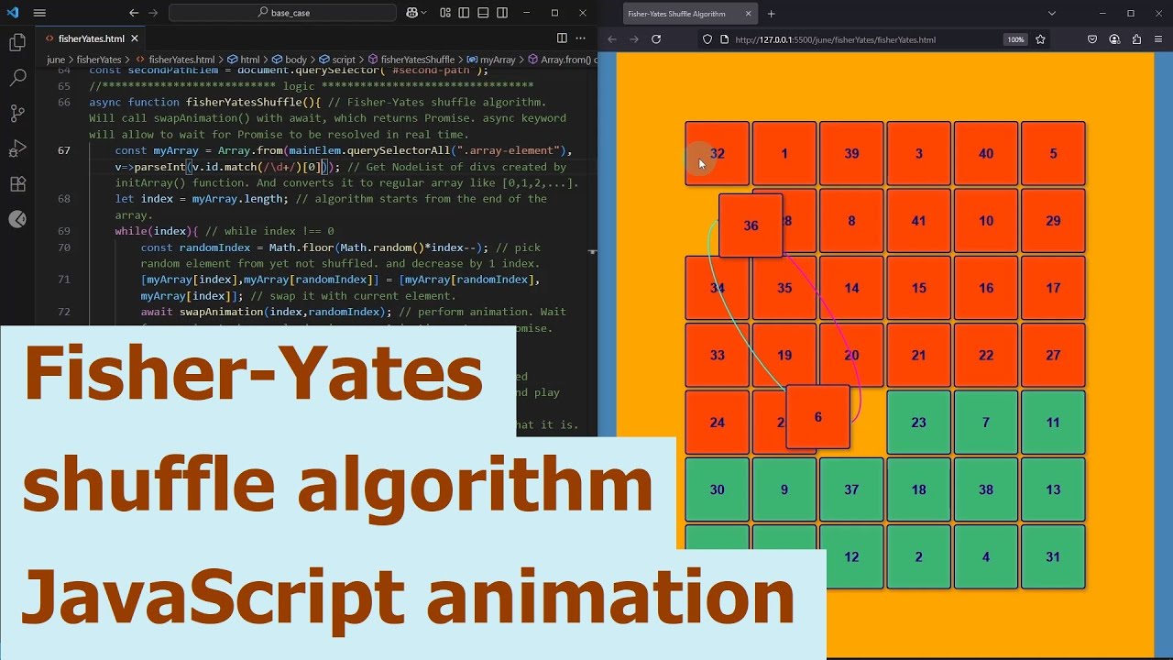The height and width of the screenshot is (660, 1173).
Task: Click the VS Code logo icon
Action: pyautogui.click(x=13, y=13)
